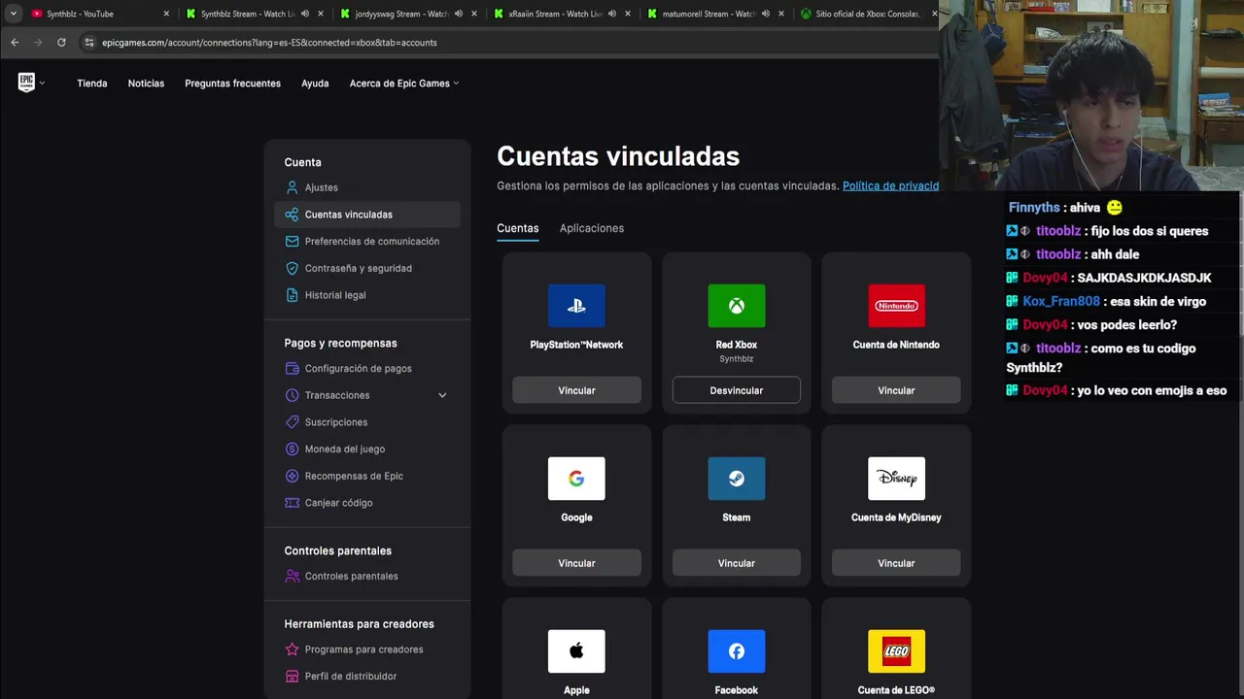This screenshot has height=699, width=1244.
Task: Go to Contraseña y seguridad
Action: click(x=367, y=268)
